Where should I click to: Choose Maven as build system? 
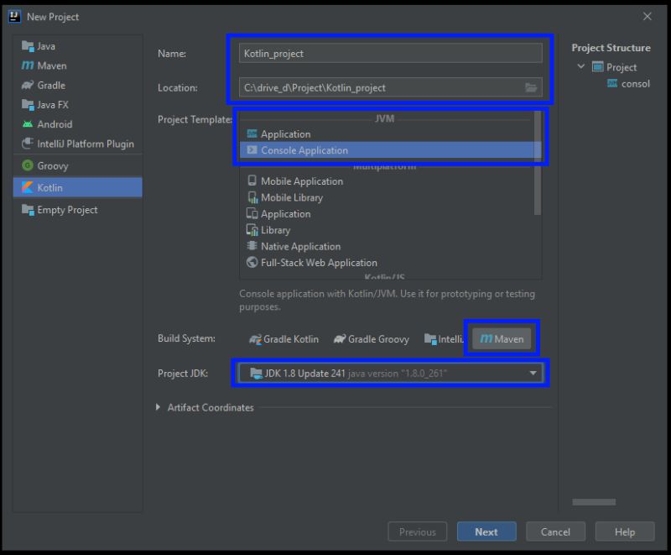point(501,338)
